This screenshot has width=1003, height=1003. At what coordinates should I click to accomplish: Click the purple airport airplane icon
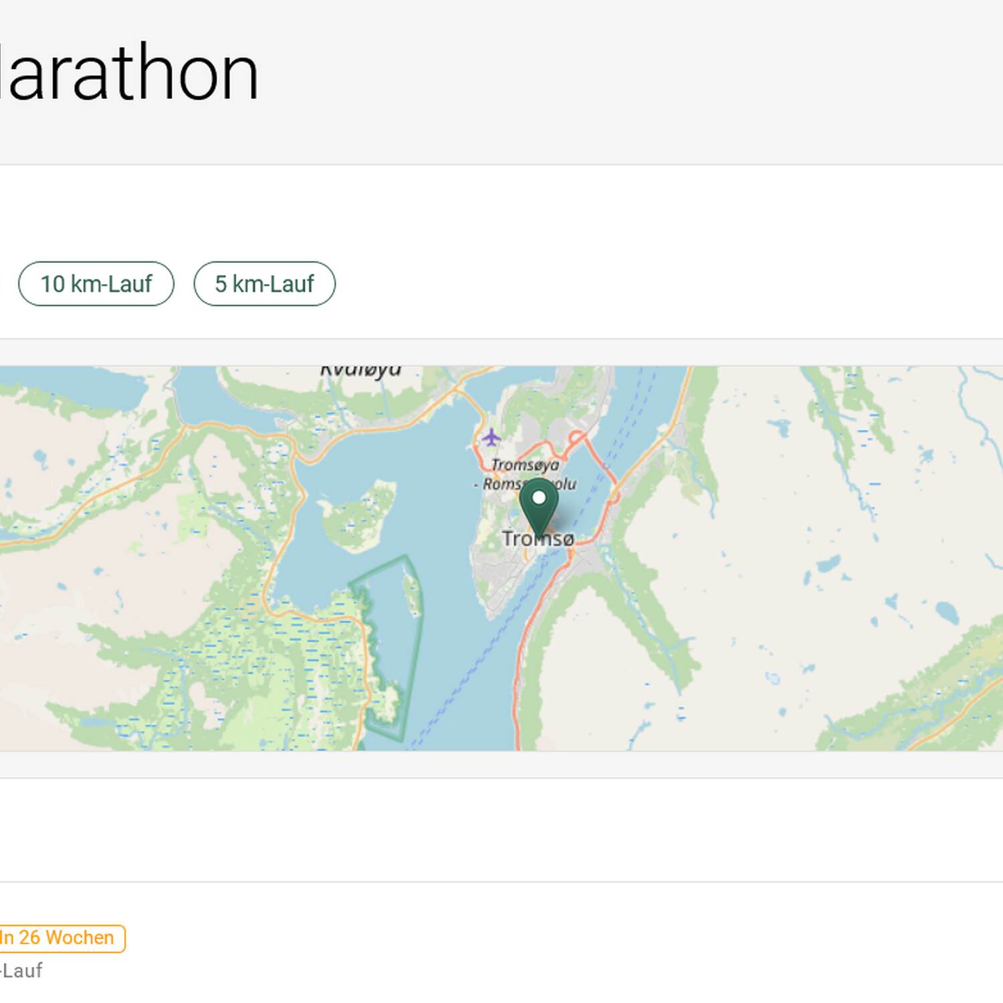[491, 438]
